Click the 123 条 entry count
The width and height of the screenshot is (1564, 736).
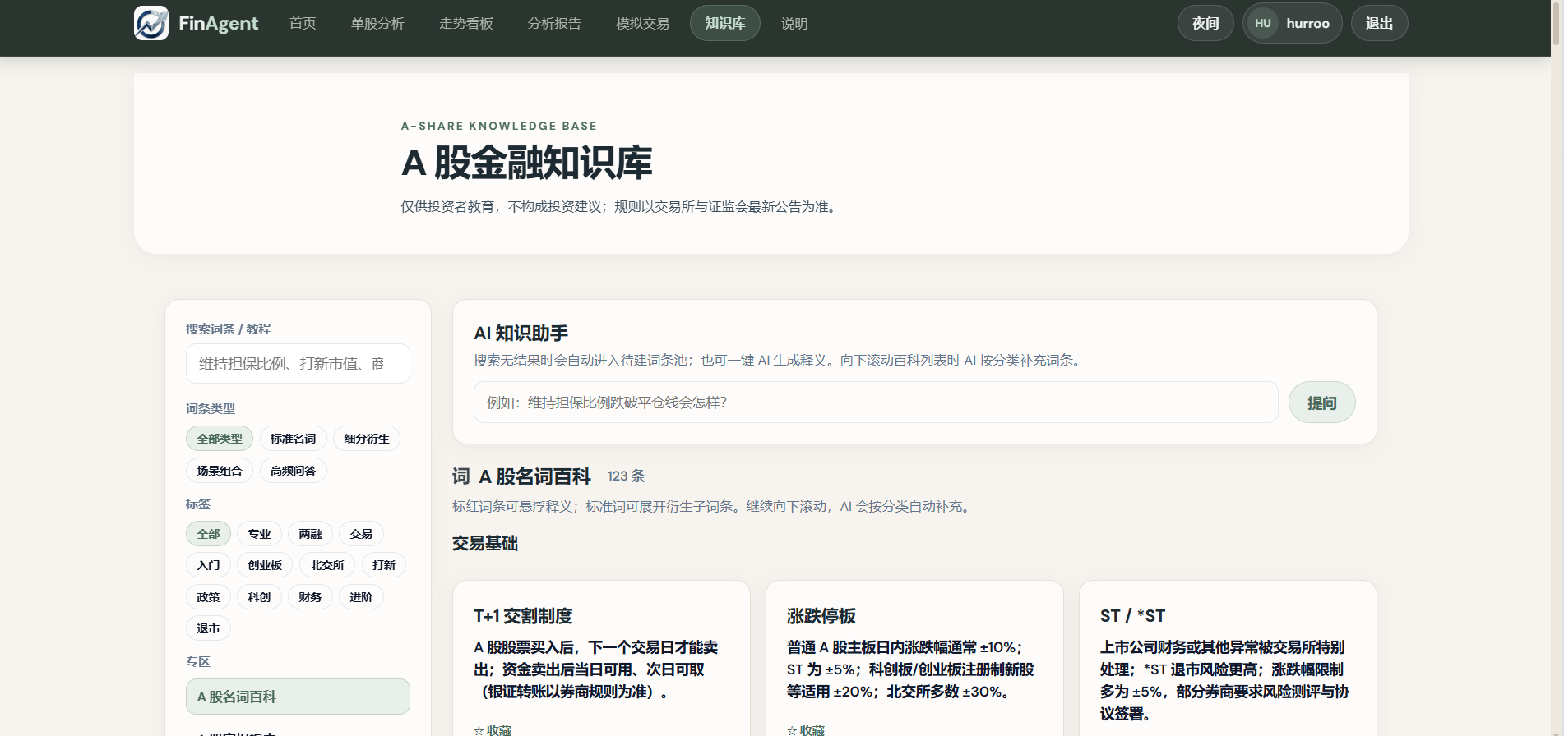(x=626, y=476)
